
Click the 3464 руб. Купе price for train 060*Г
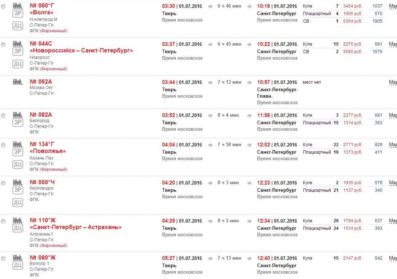pyautogui.click(x=353, y=6)
